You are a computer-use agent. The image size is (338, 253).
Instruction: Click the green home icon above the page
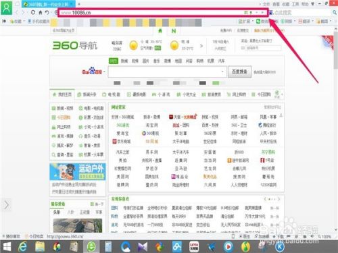point(160,31)
